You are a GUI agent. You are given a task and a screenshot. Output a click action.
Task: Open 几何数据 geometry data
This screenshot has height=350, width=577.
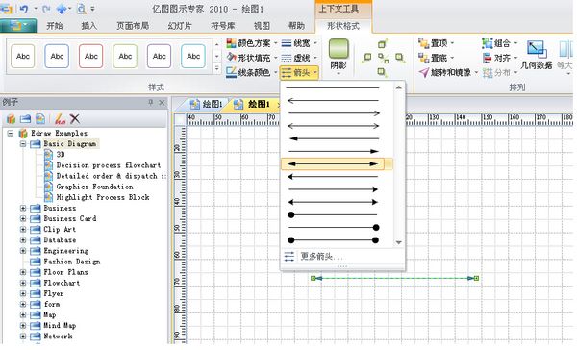click(x=537, y=55)
